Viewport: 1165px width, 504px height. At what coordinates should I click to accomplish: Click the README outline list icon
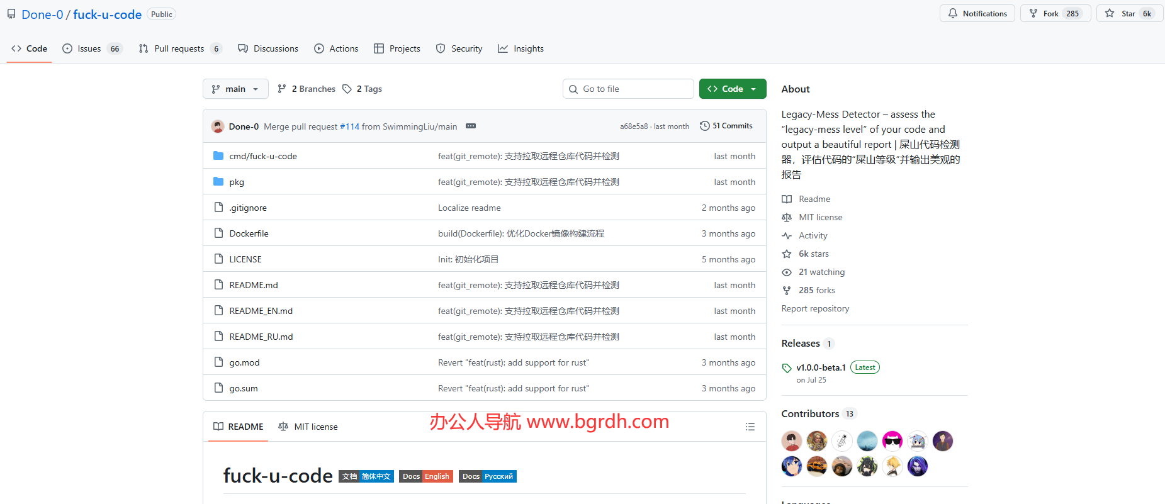(750, 427)
